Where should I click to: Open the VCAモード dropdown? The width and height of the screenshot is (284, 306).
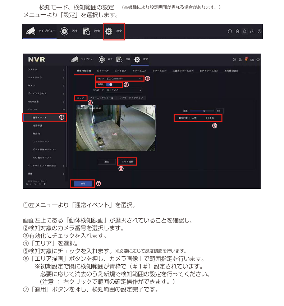coord(124,90)
